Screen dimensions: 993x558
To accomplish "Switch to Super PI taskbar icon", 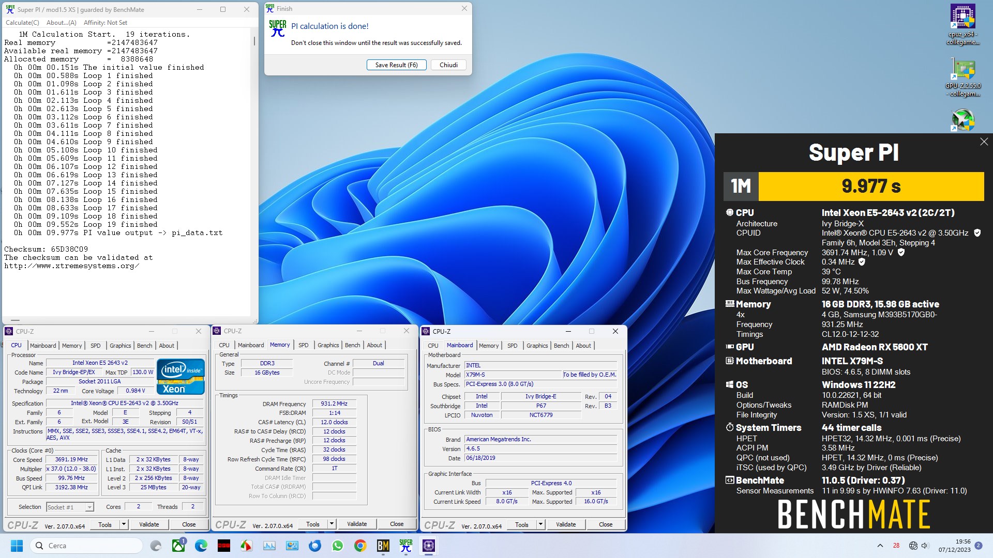I will [x=406, y=546].
